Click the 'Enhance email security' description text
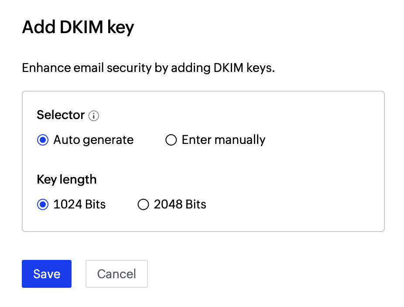This screenshot has width=404, height=307. pos(148,68)
